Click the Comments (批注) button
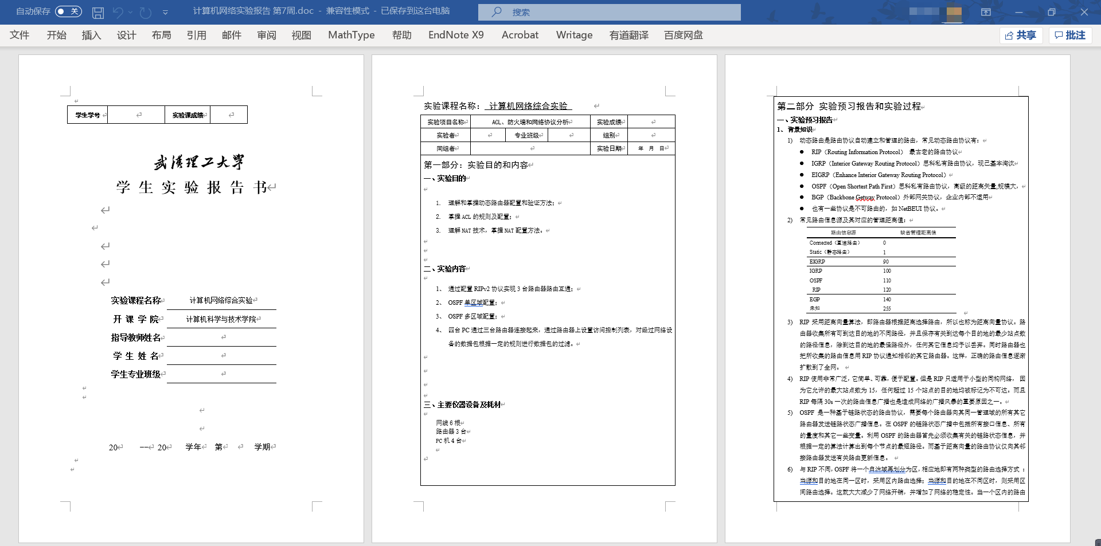1101x546 pixels. point(1070,36)
